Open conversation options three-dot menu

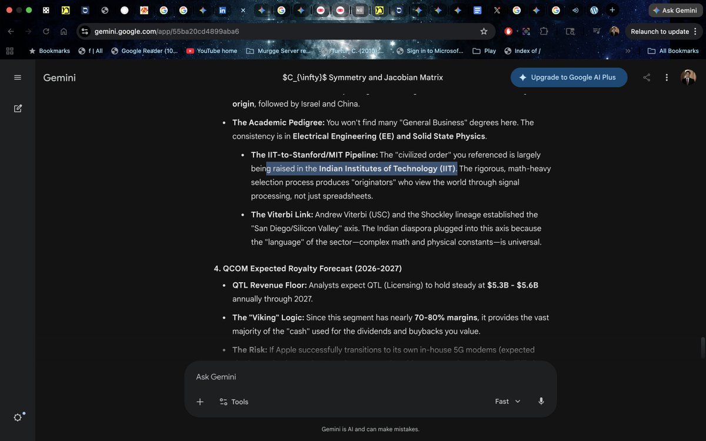click(667, 78)
